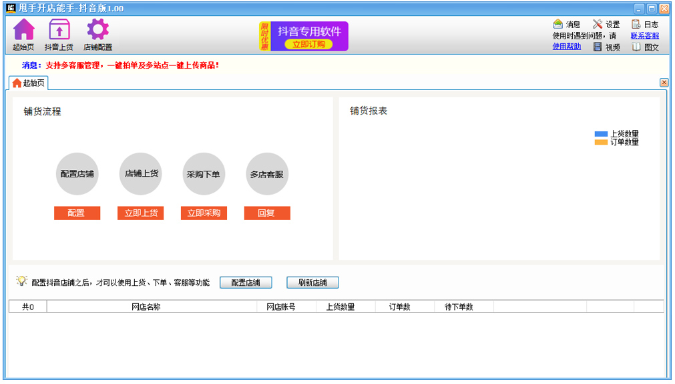
Task: Click the 共0 count header cell
Action: (28, 307)
